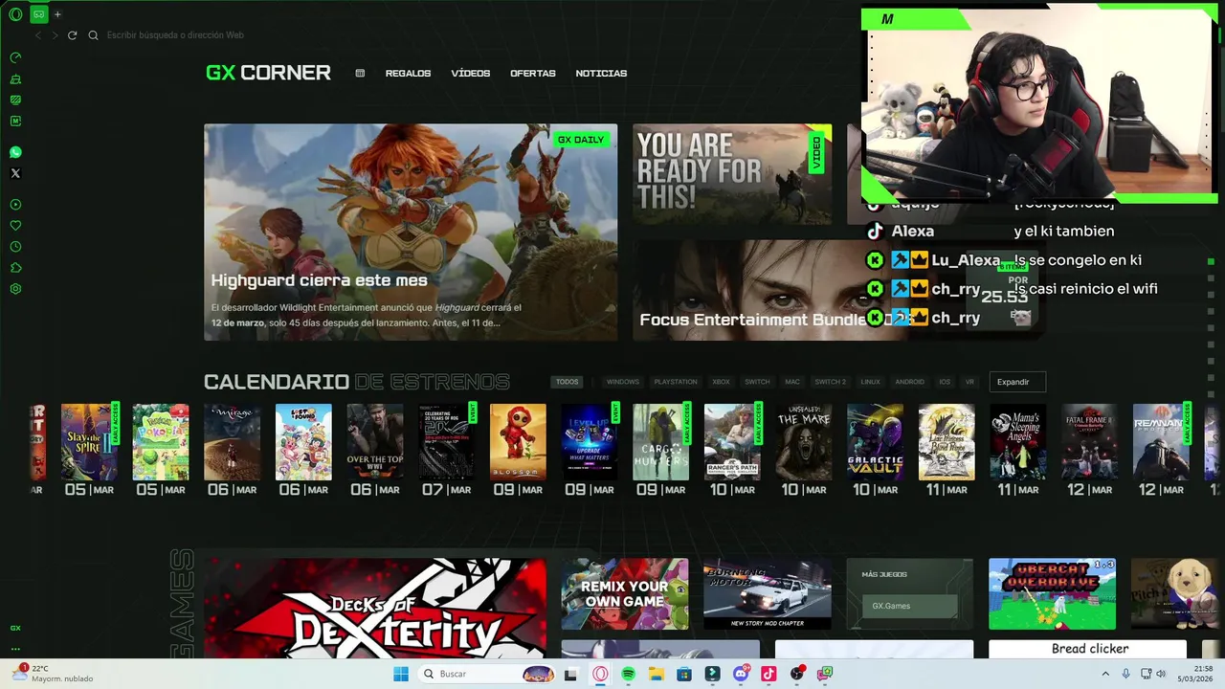Filter release calendar by SWITCH 2
Viewport: 1225px width, 689px height.
click(x=830, y=382)
